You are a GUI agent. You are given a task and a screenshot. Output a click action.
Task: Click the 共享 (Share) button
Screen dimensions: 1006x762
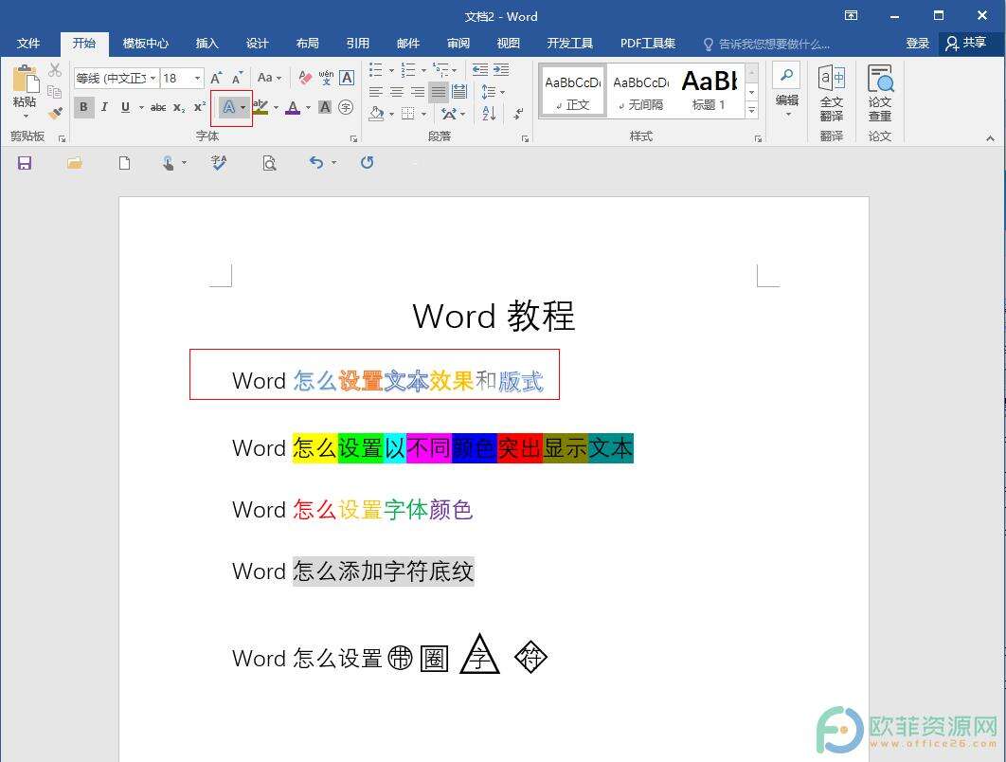(966, 43)
